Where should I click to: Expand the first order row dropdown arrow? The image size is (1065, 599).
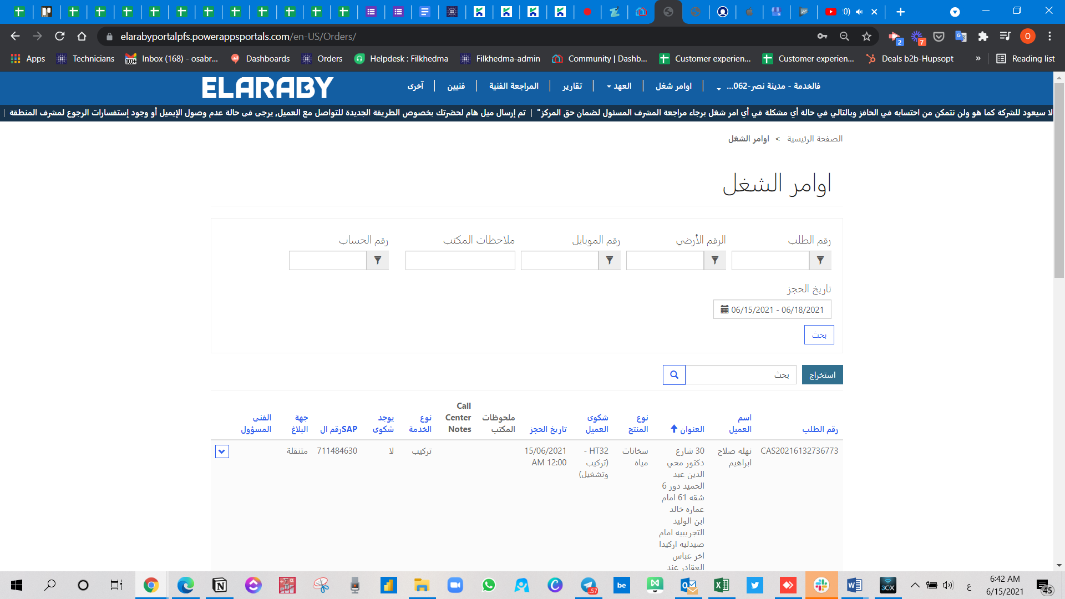222,451
